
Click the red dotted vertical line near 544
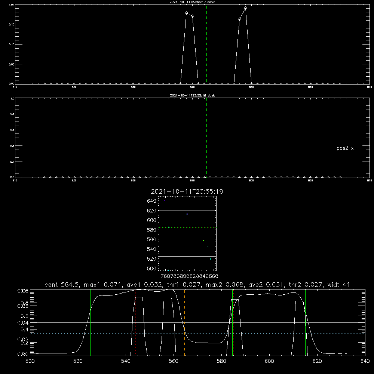(x=135, y=322)
